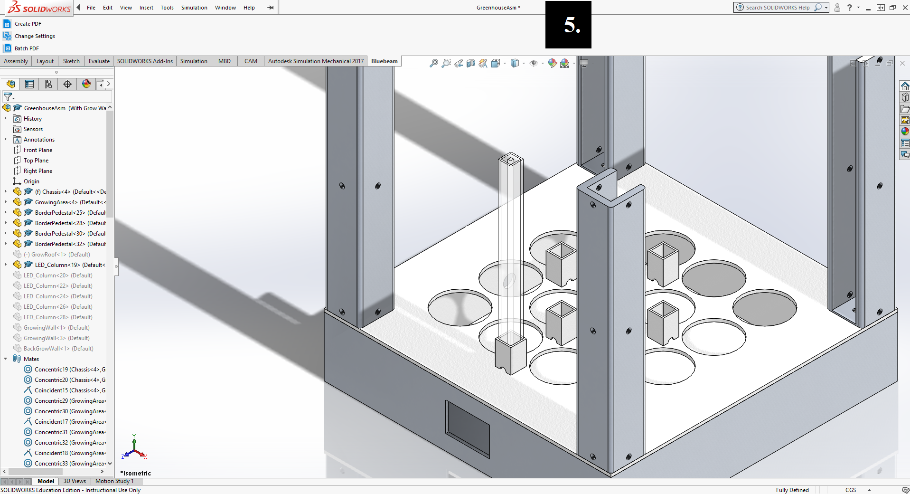Viewport: 910px width, 494px height.
Task: Open the Apply Scene dropdown arrow
Action: 573,63
